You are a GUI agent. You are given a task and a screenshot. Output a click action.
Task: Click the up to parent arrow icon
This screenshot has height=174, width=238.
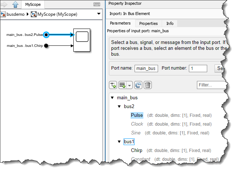tap(15, 5)
